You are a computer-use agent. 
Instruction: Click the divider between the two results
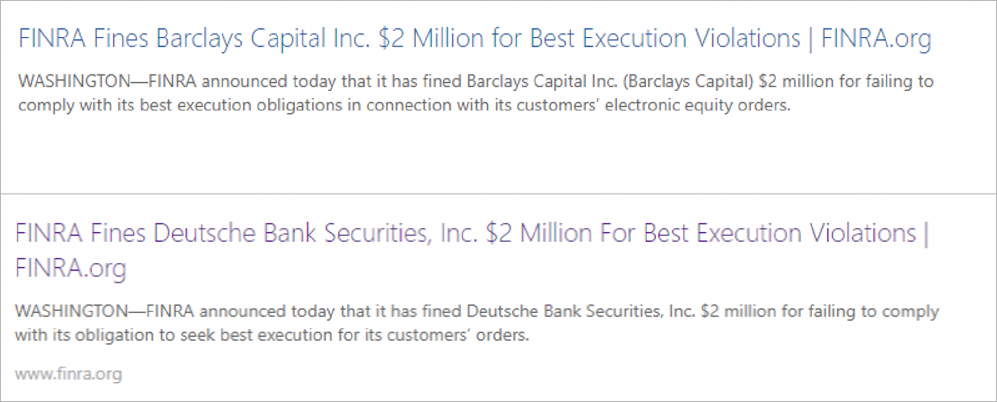tap(498, 192)
